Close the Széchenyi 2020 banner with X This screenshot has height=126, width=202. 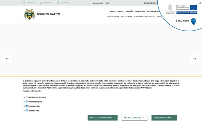(x=200, y=3)
